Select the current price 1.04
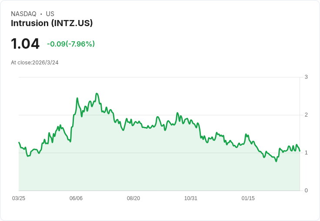Image resolution: width=320 pixels, height=221 pixels. pos(25,44)
